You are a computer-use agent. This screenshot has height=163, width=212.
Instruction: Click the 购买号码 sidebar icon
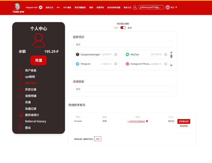[x=21, y=83]
